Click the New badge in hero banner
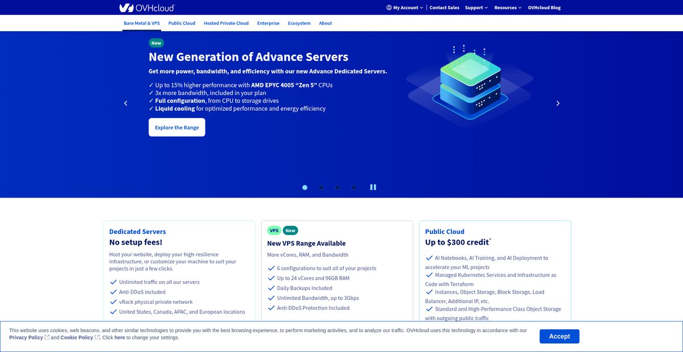This screenshot has height=352, width=683. [156, 43]
